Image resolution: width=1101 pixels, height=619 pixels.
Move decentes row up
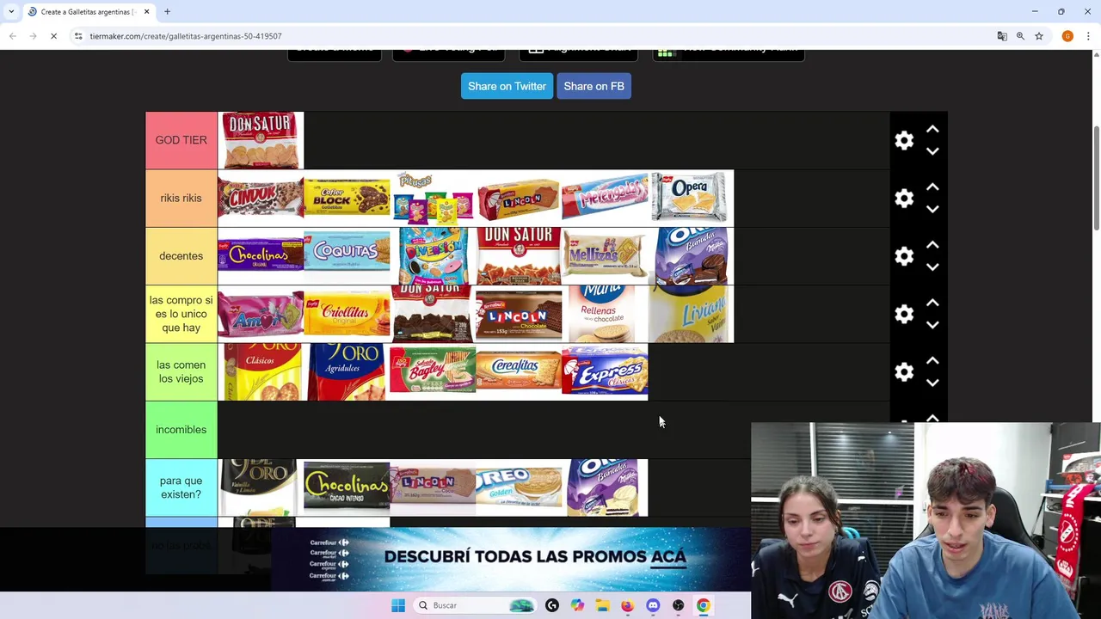[x=932, y=245]
